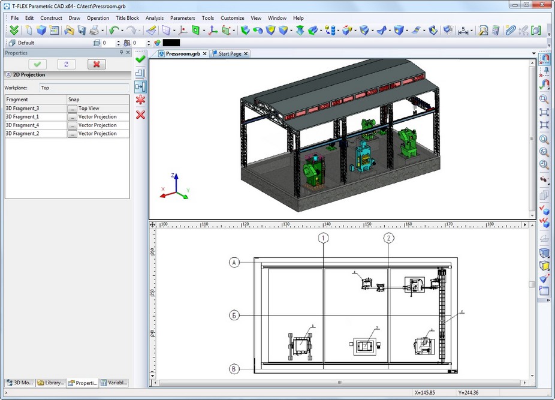This screenshot has width=555, height=400.
Task: Click the Open folder toolbar icon
Action: point(69,30)
